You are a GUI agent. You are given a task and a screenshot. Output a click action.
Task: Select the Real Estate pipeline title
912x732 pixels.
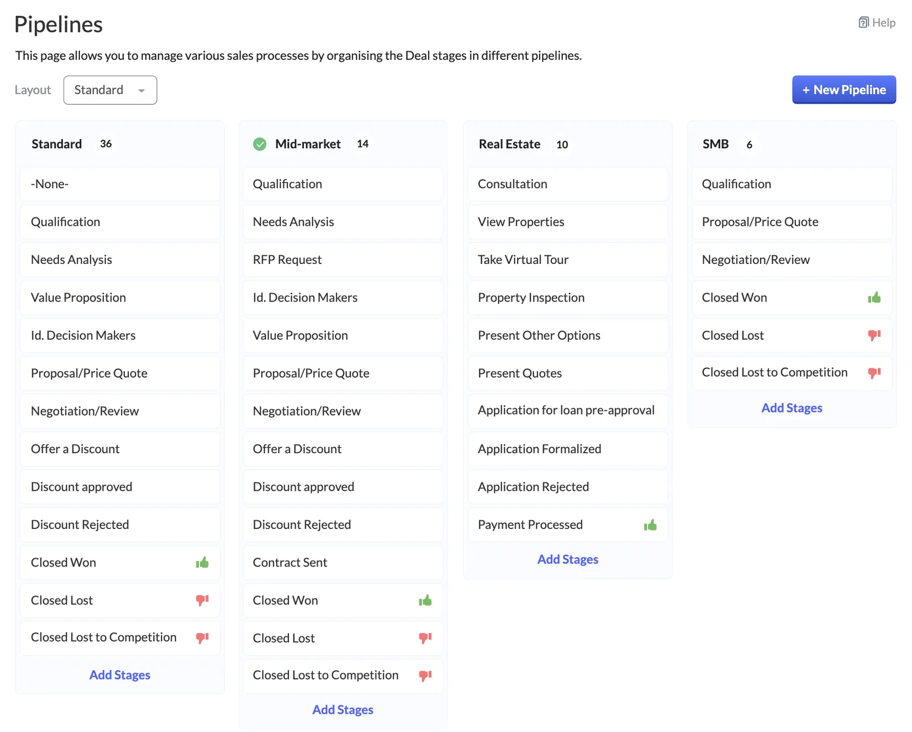point(510,144)
